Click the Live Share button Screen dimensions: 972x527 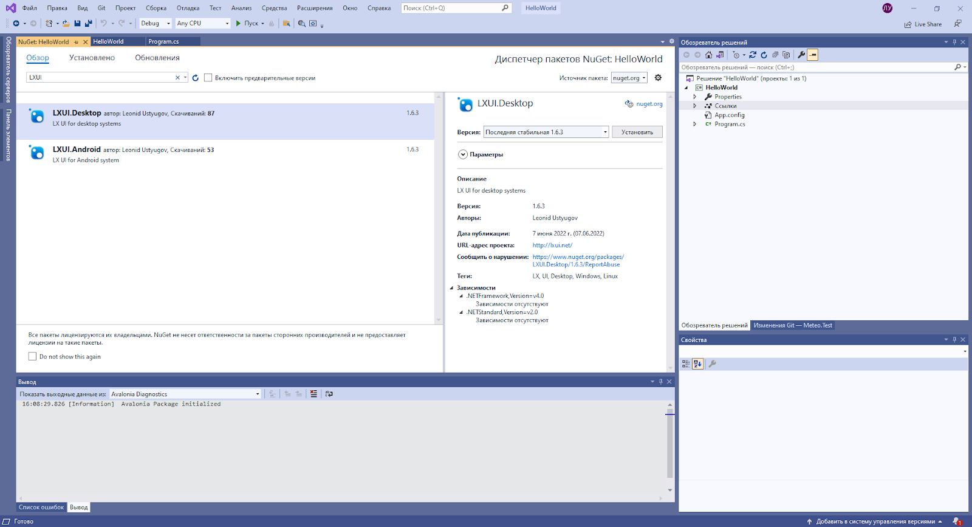[x=923, y=24]
